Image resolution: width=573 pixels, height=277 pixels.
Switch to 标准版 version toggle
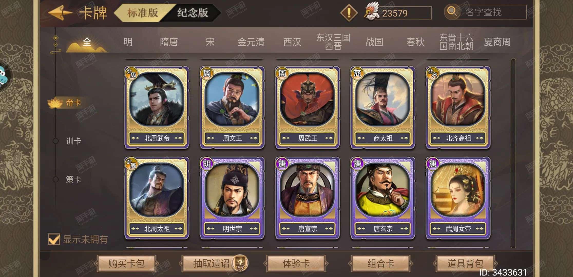coord(142,13)
